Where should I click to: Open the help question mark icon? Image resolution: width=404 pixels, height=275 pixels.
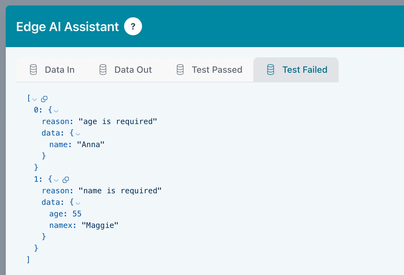(x=133, y=27)
